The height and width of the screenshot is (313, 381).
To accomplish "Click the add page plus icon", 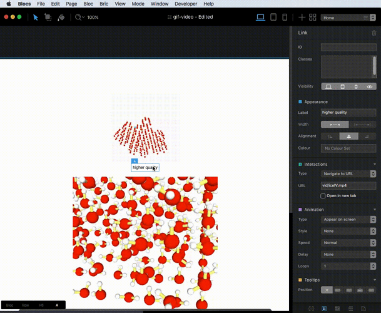I will point(302,17).
